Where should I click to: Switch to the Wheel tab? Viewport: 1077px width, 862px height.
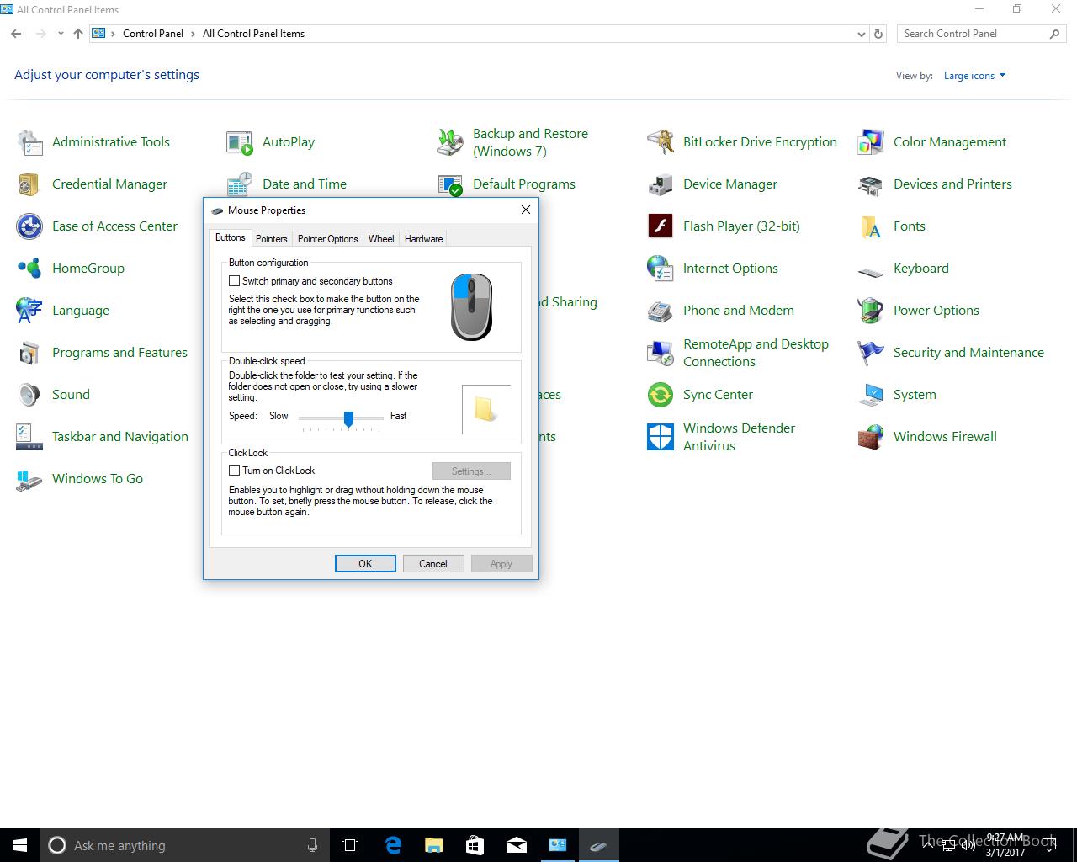click(x=381, y=239)
